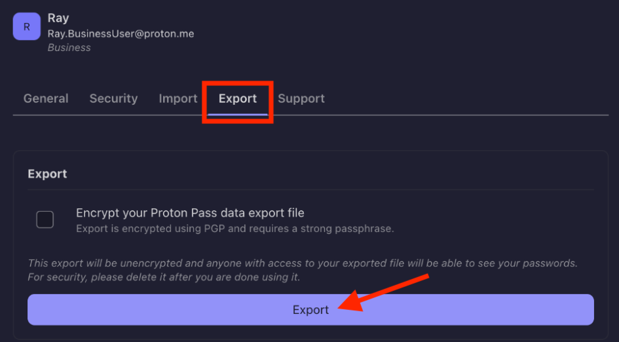This screenshot has height=342, width=619.
Task: Click the unencrypted export warning message
Action: point(303,263)
